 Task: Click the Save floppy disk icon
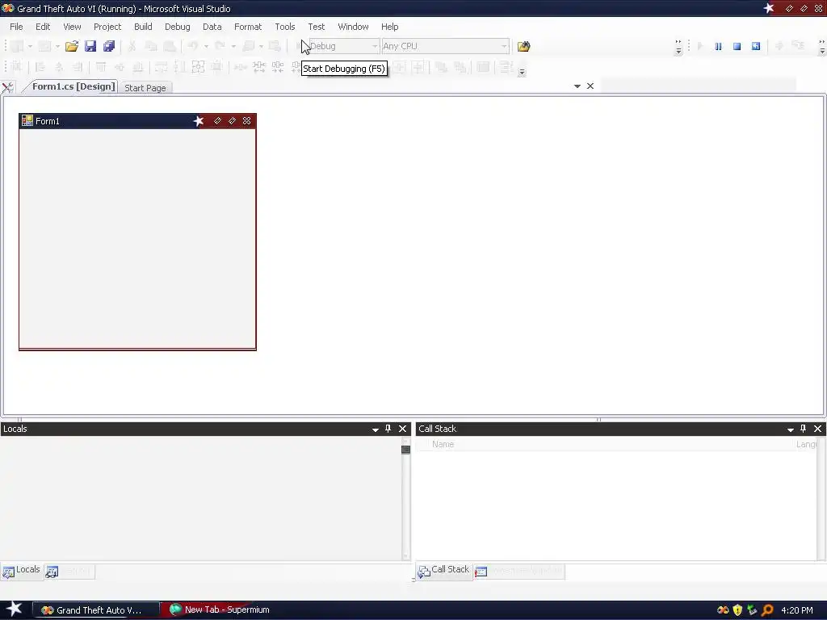pyautogui.click(x=90, y=46)
